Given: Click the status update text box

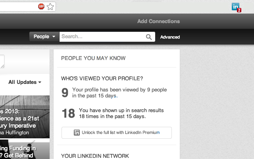Looking at the screenshot, I should tap(2, 62).
